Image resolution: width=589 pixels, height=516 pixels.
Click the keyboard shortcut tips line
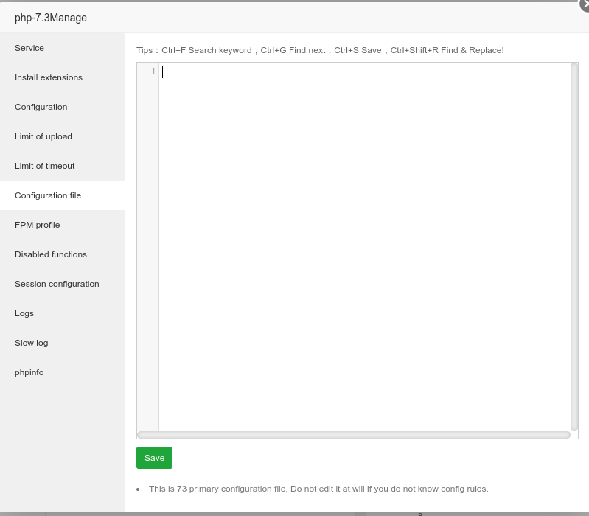coord(320,50)
